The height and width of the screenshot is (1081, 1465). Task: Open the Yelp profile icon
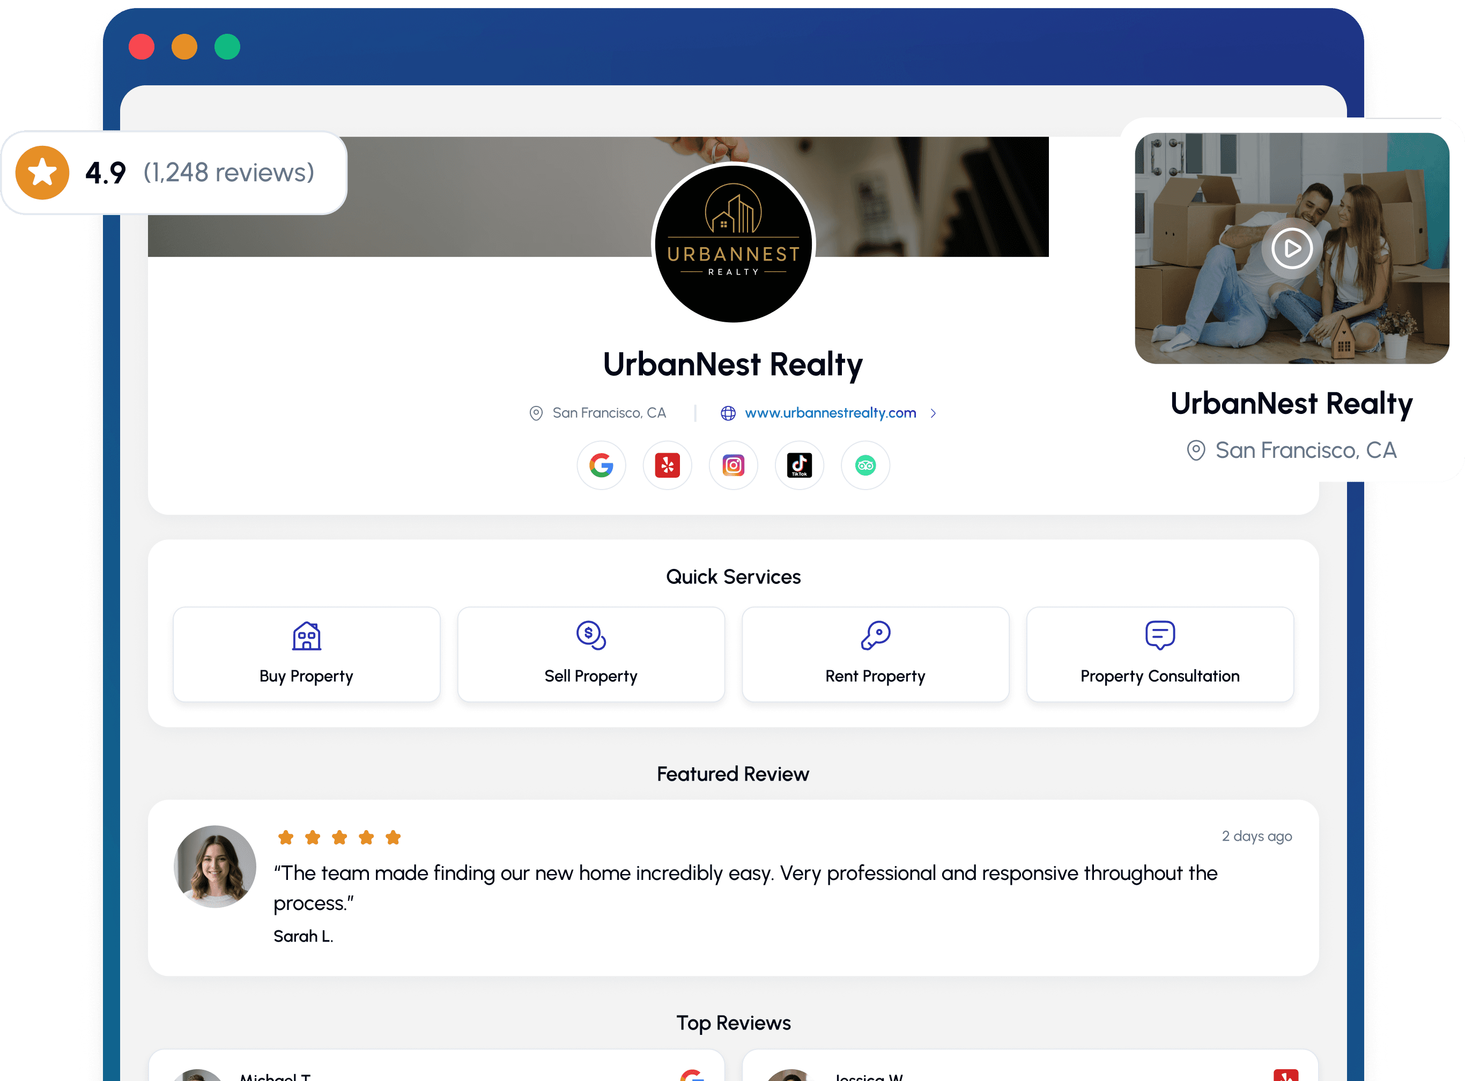click(x=667, y=466)
